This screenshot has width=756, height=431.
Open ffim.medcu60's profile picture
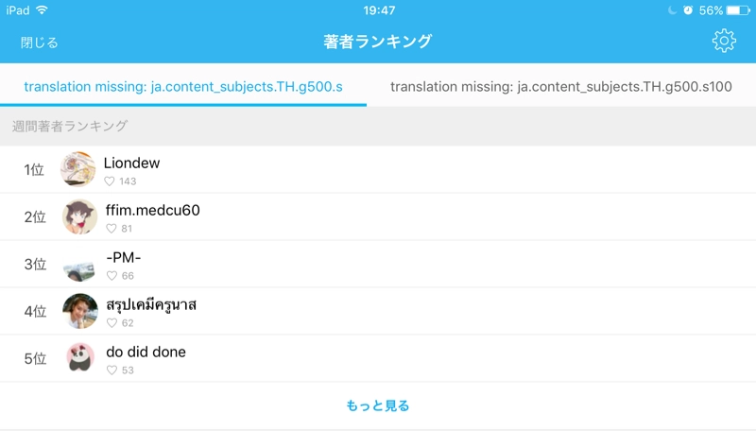pos(79,216)
